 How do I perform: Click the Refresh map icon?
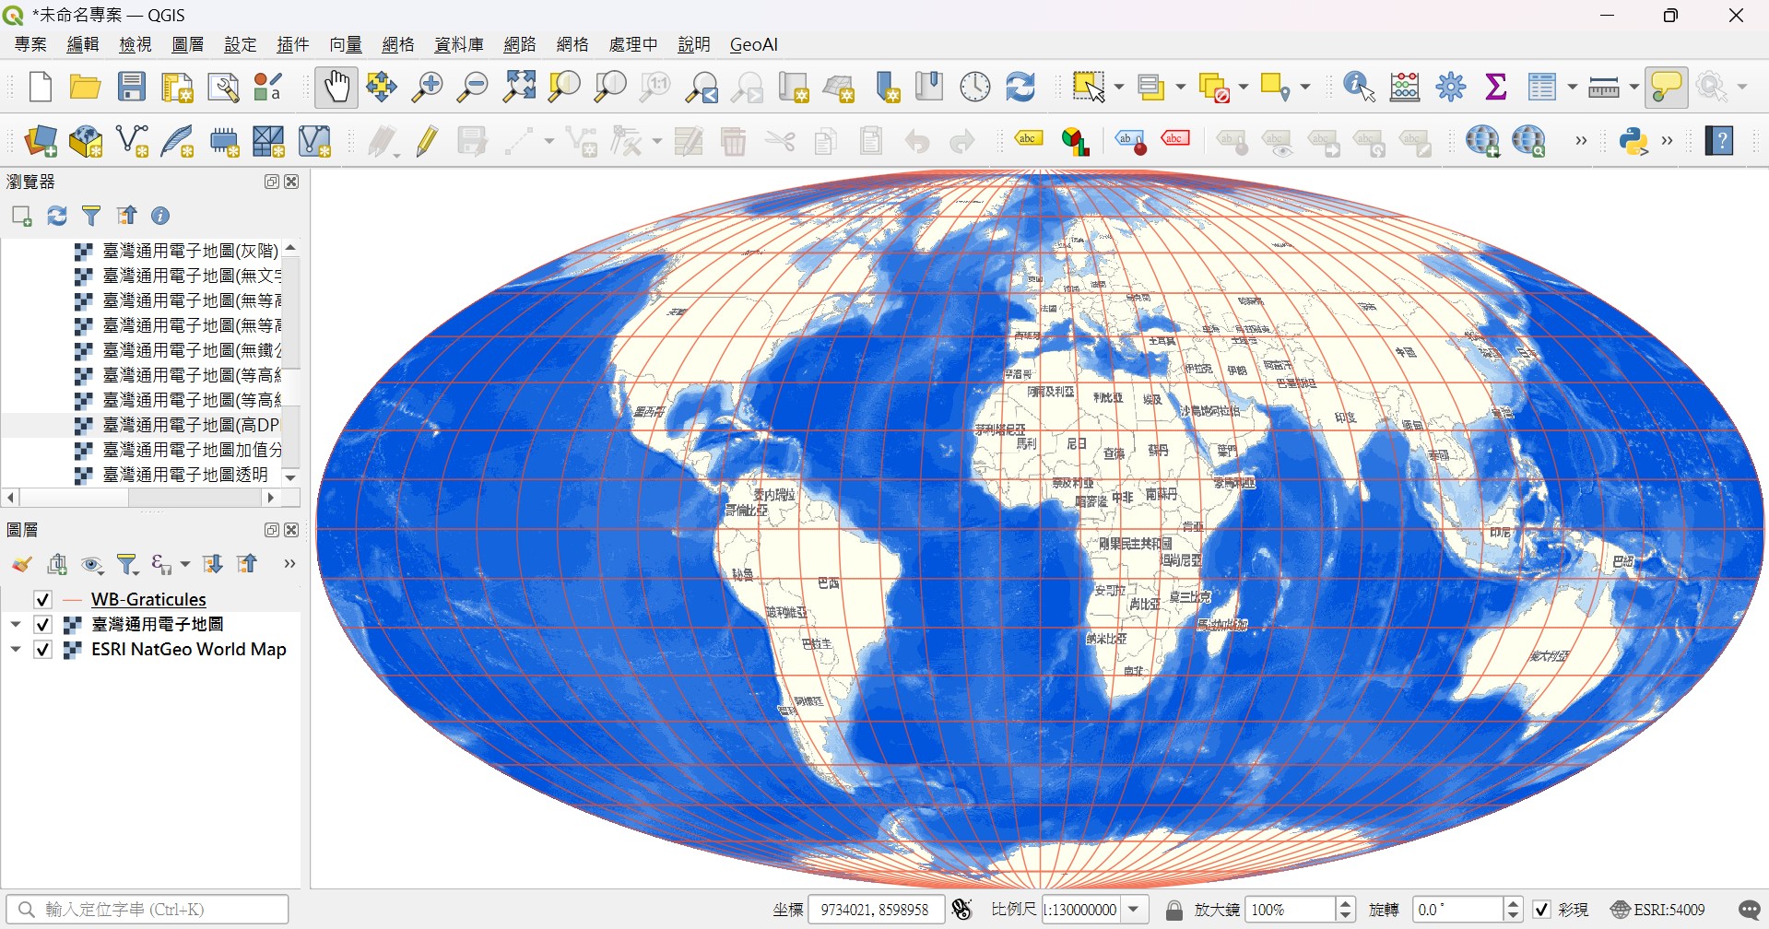[1020, 88]
